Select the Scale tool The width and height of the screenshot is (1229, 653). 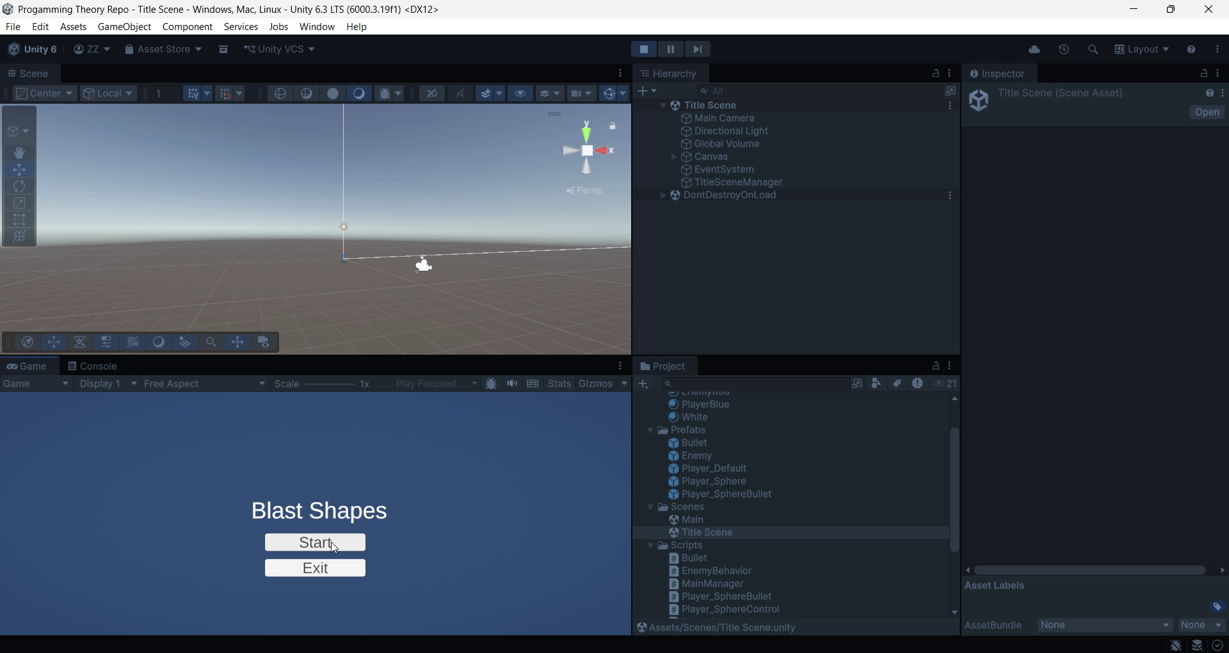[19, 203]
